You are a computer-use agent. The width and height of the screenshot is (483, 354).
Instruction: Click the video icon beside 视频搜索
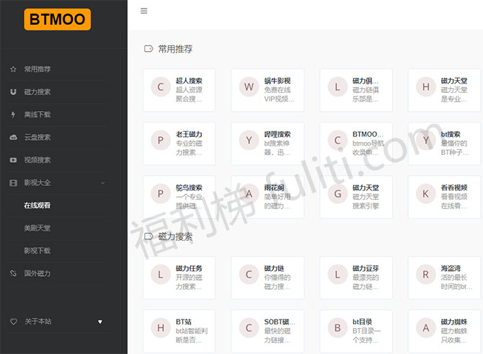click(13, 160)
